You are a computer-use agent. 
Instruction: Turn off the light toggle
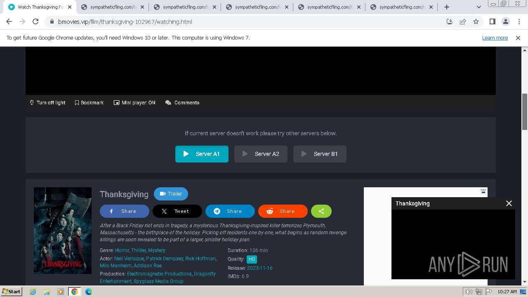coord(47,103)
